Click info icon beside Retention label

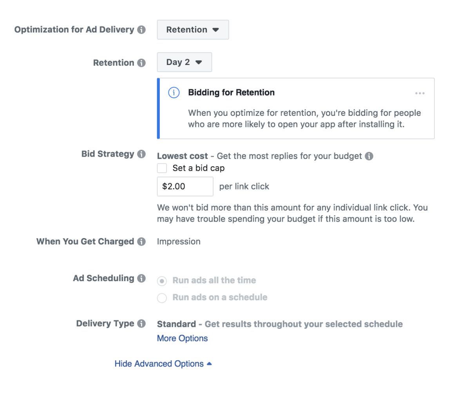[x=141, y=63]
